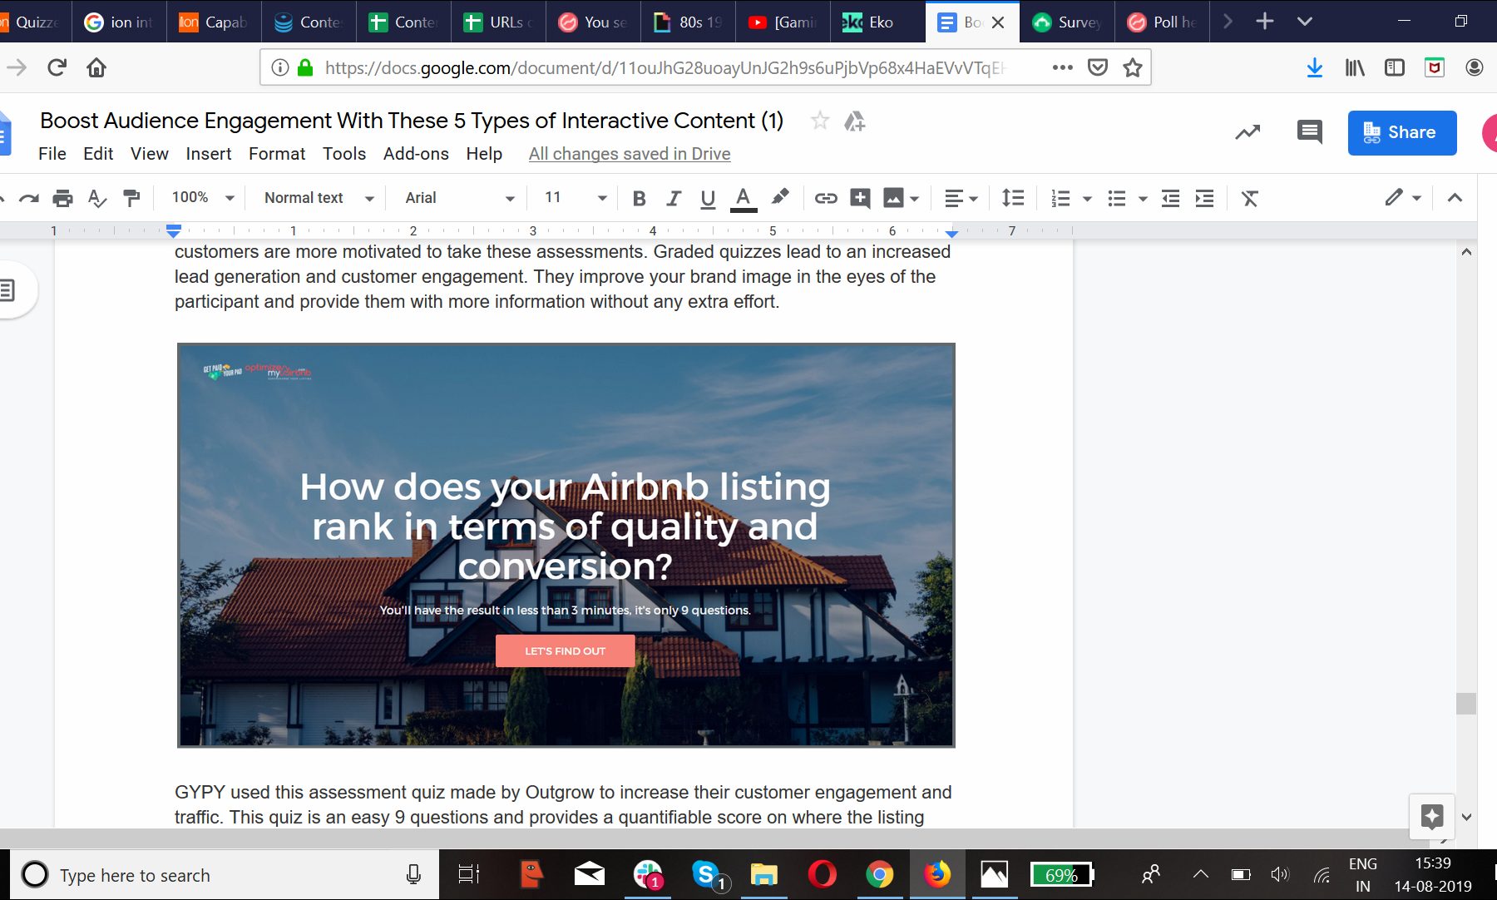Select the paint format tool
The width and height of the screenshot is (1497, 900).
tap(131, 198)
